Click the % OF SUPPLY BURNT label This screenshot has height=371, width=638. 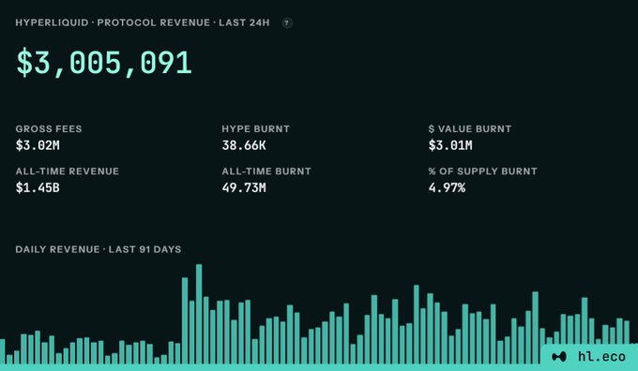(482, 171)
